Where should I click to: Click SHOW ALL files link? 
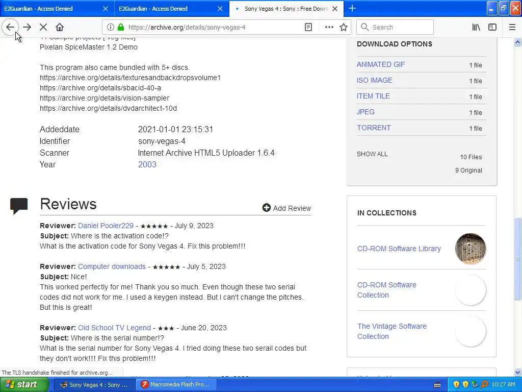[372, 154]
